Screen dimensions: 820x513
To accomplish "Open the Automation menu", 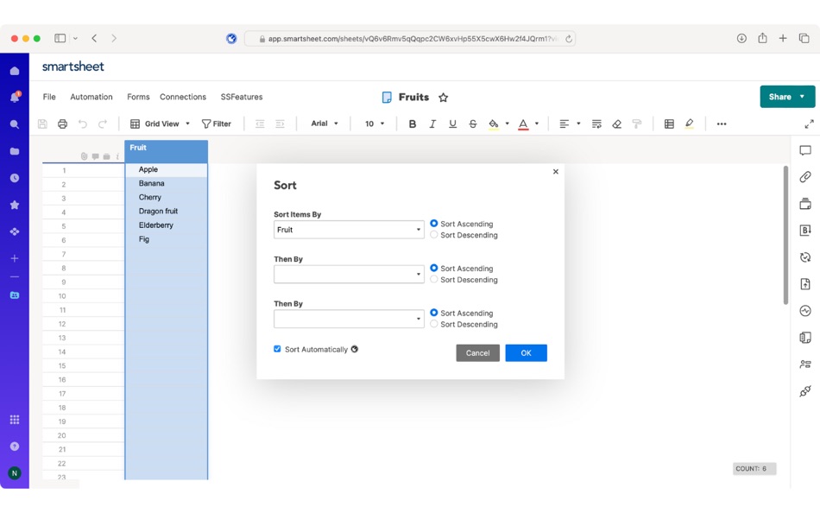I will 91,97.
